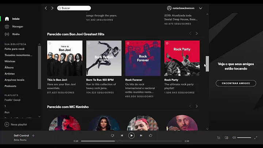Viewport: 263px width, 148px height.
Task: Skip to the next track
Action: coord(141,136)
